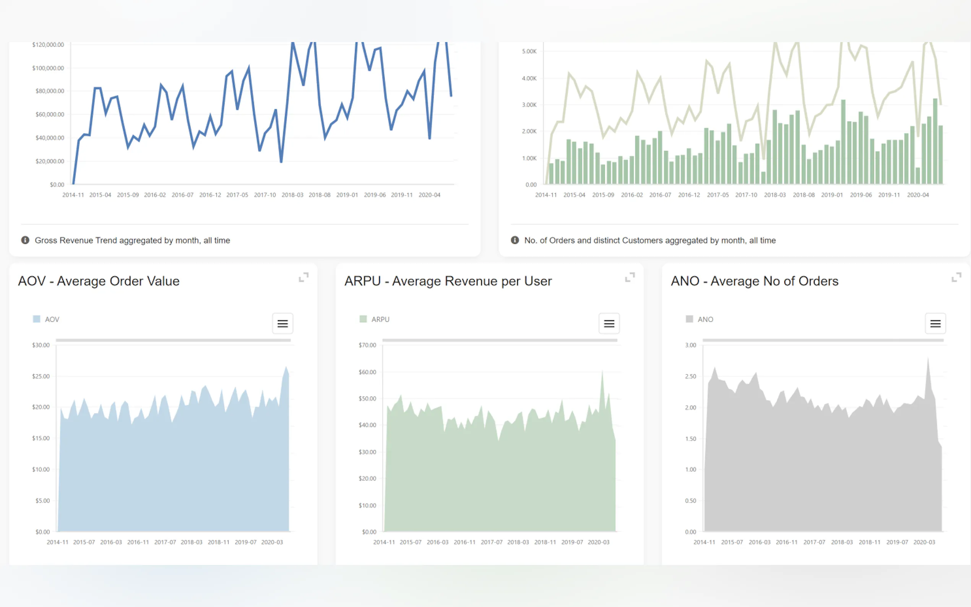Toggle the ANO legend series
This screenshot has height=607, width=971.
coord(705,320)
